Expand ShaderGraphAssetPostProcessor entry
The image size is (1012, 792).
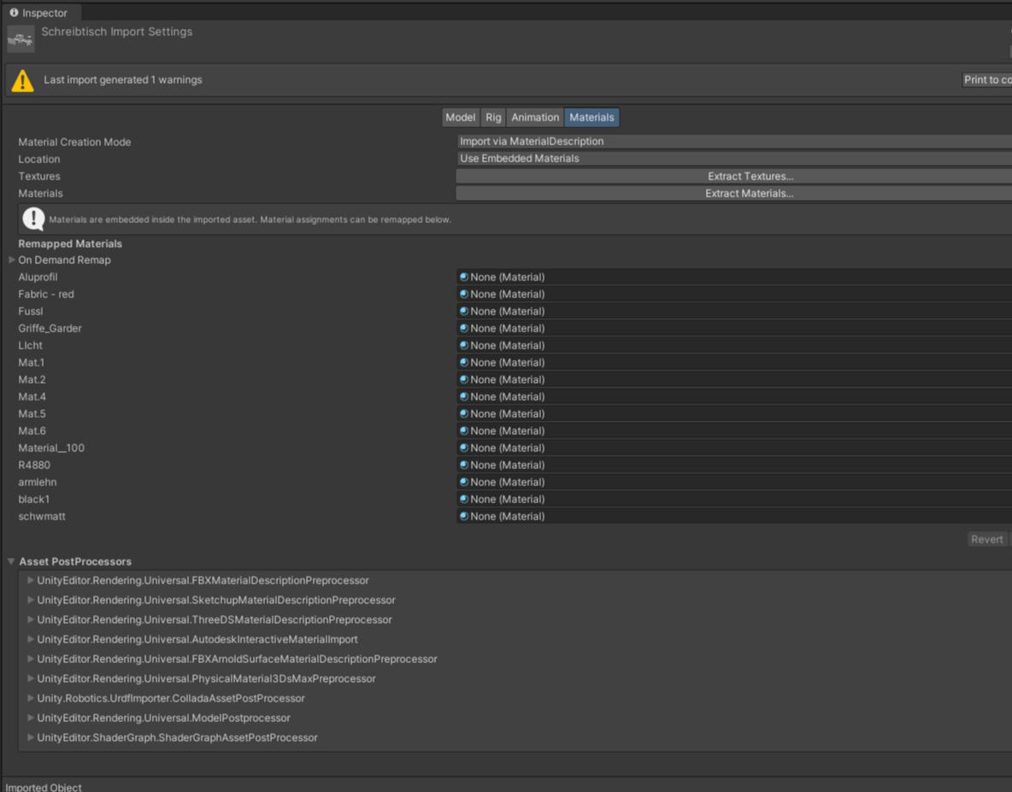click(30, 738)
